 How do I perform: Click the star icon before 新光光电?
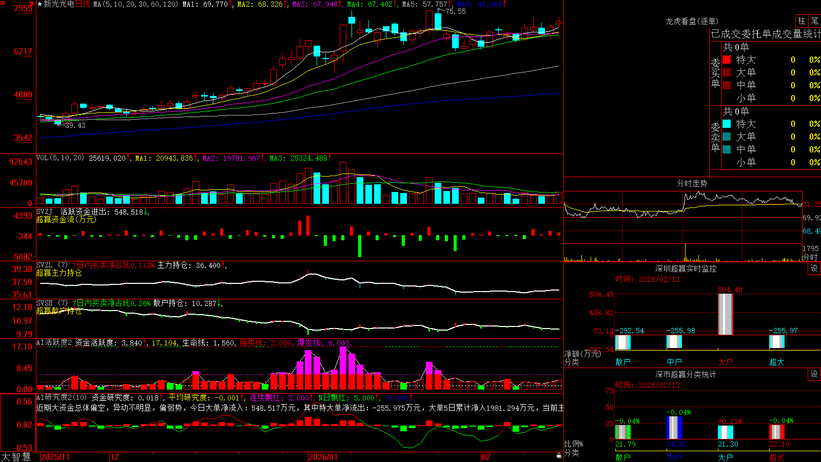(x=40, y=4)
